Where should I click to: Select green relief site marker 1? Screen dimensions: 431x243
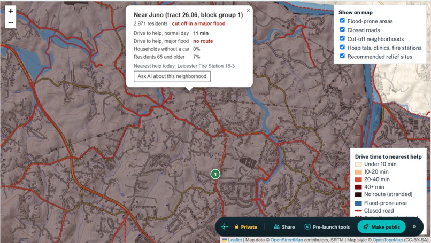pos(215,174)
